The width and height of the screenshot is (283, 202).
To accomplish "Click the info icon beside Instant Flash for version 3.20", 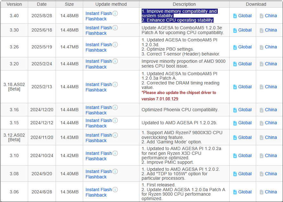I will tap(115, 61).
